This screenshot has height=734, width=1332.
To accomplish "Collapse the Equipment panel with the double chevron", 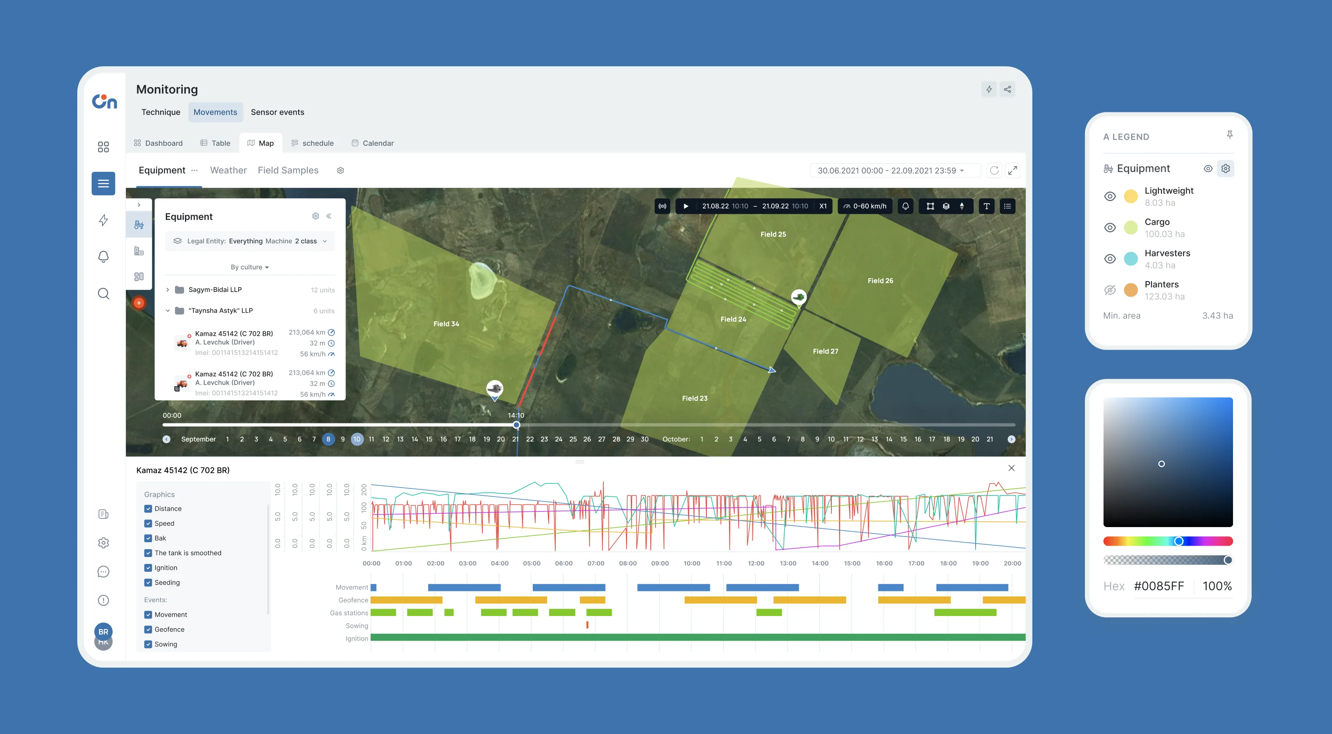I will click(x=329, y=216).
